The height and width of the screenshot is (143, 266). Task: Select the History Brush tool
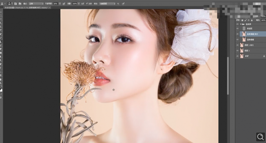pyautogui.click(x=1, y=46)
